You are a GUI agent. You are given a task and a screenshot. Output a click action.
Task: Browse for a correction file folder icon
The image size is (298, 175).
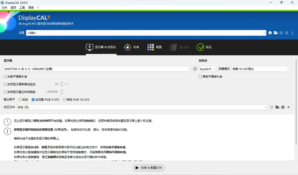(277, 107)
